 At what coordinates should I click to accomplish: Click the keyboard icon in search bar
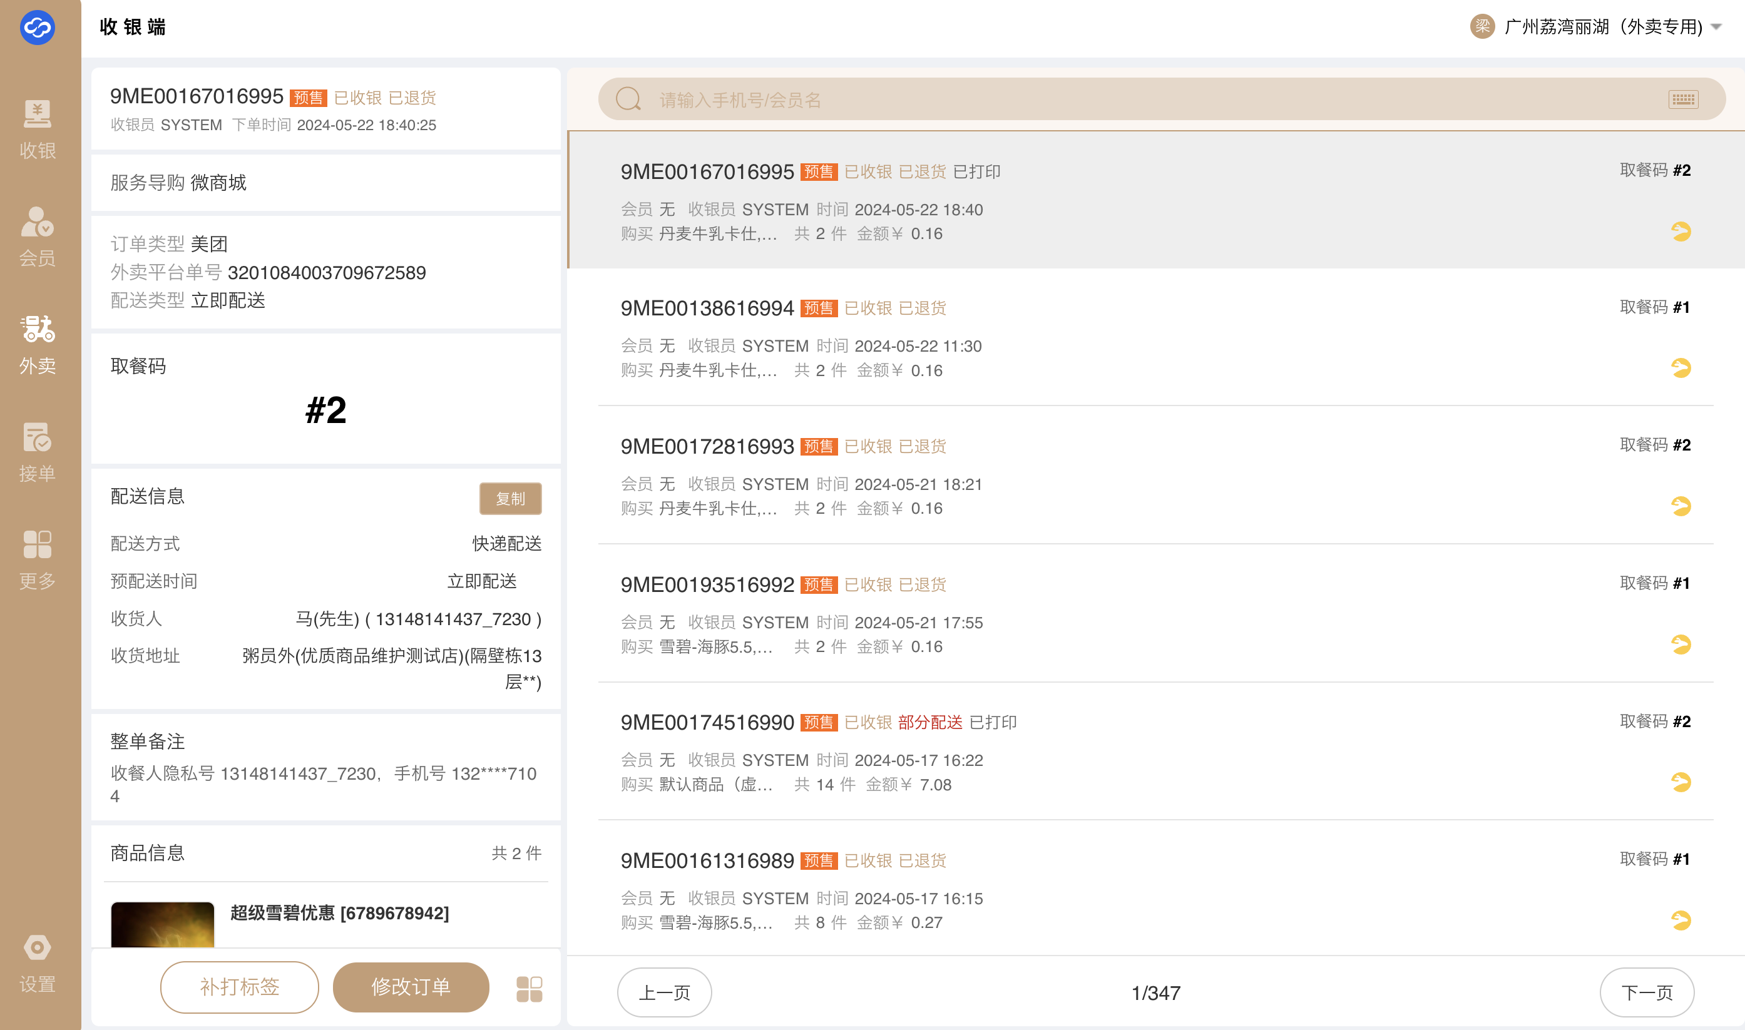click(x=1682, y=100)
